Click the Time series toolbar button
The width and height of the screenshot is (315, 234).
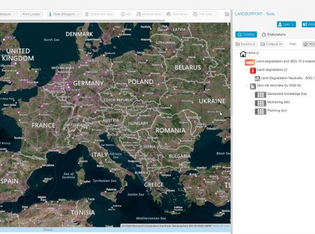(177, 14)
